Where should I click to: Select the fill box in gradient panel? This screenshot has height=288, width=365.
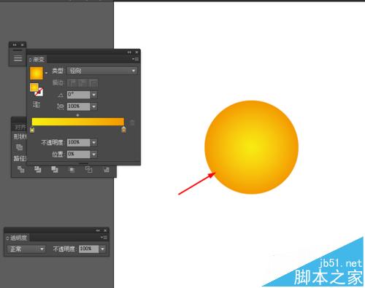pos(34,87)
